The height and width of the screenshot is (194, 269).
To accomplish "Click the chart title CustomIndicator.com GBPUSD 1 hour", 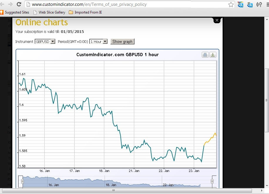I will 117,55.
